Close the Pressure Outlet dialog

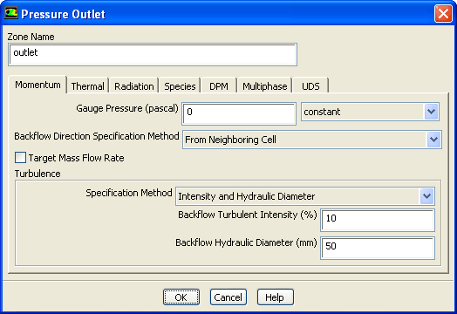[443, 13]
